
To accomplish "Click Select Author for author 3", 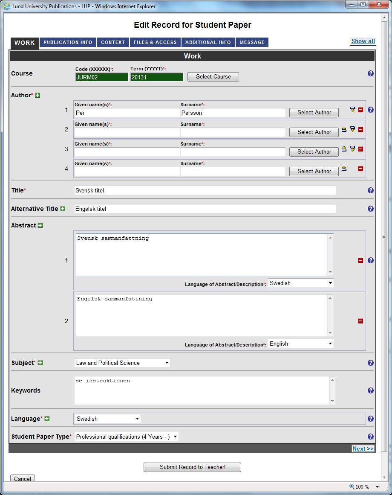I will point(314,151).
